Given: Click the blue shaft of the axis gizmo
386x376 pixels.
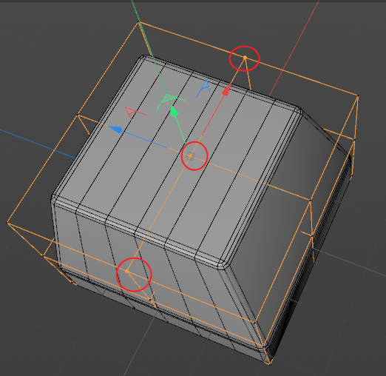Looking at the screenshot, I should (145, 140).
